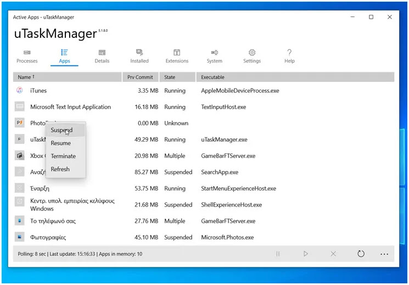The height and width of the screenshot is (285, 409).
Task: Click the play/resume icon in status bar
Action: pos(306,254)
